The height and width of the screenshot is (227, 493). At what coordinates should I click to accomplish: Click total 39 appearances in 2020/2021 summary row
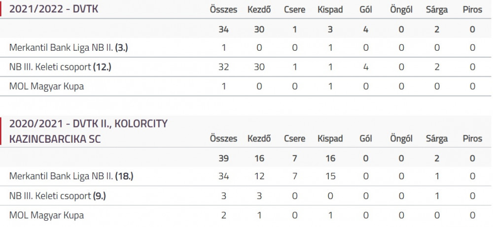pos(223,158)
